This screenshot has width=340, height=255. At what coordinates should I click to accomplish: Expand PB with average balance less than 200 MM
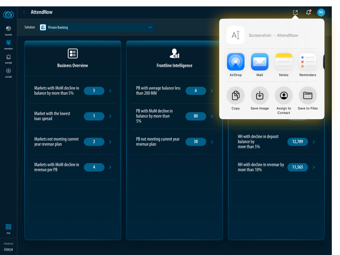click(x=212, y=91)
